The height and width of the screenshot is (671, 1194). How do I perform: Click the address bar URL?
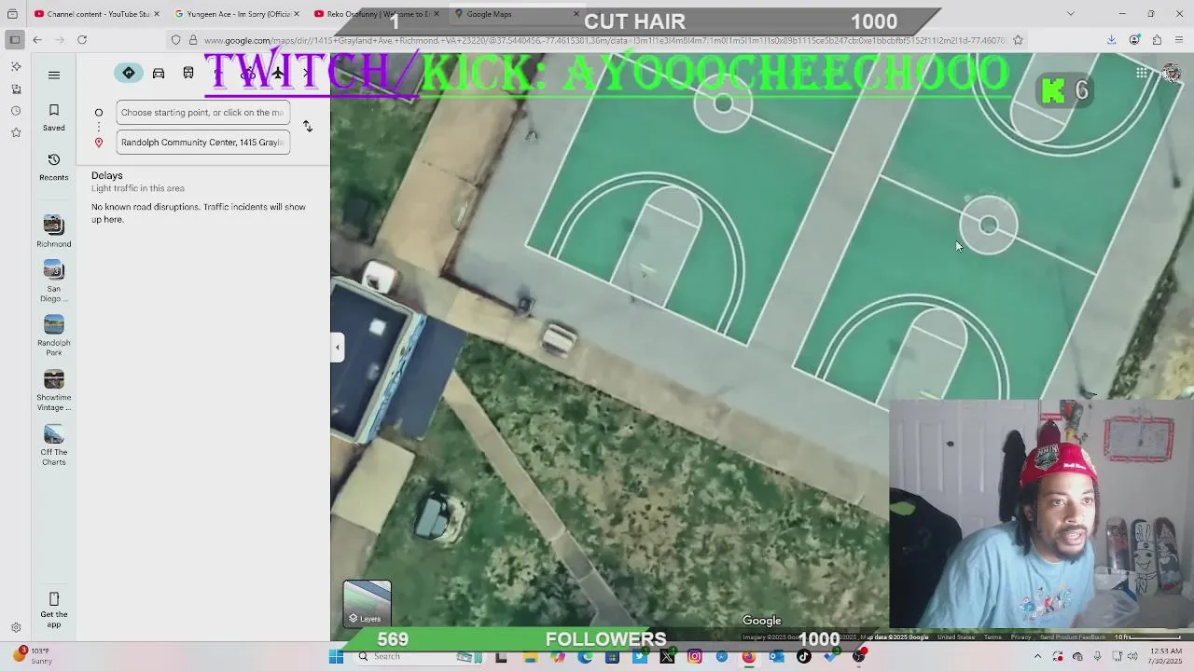point(597,40)
